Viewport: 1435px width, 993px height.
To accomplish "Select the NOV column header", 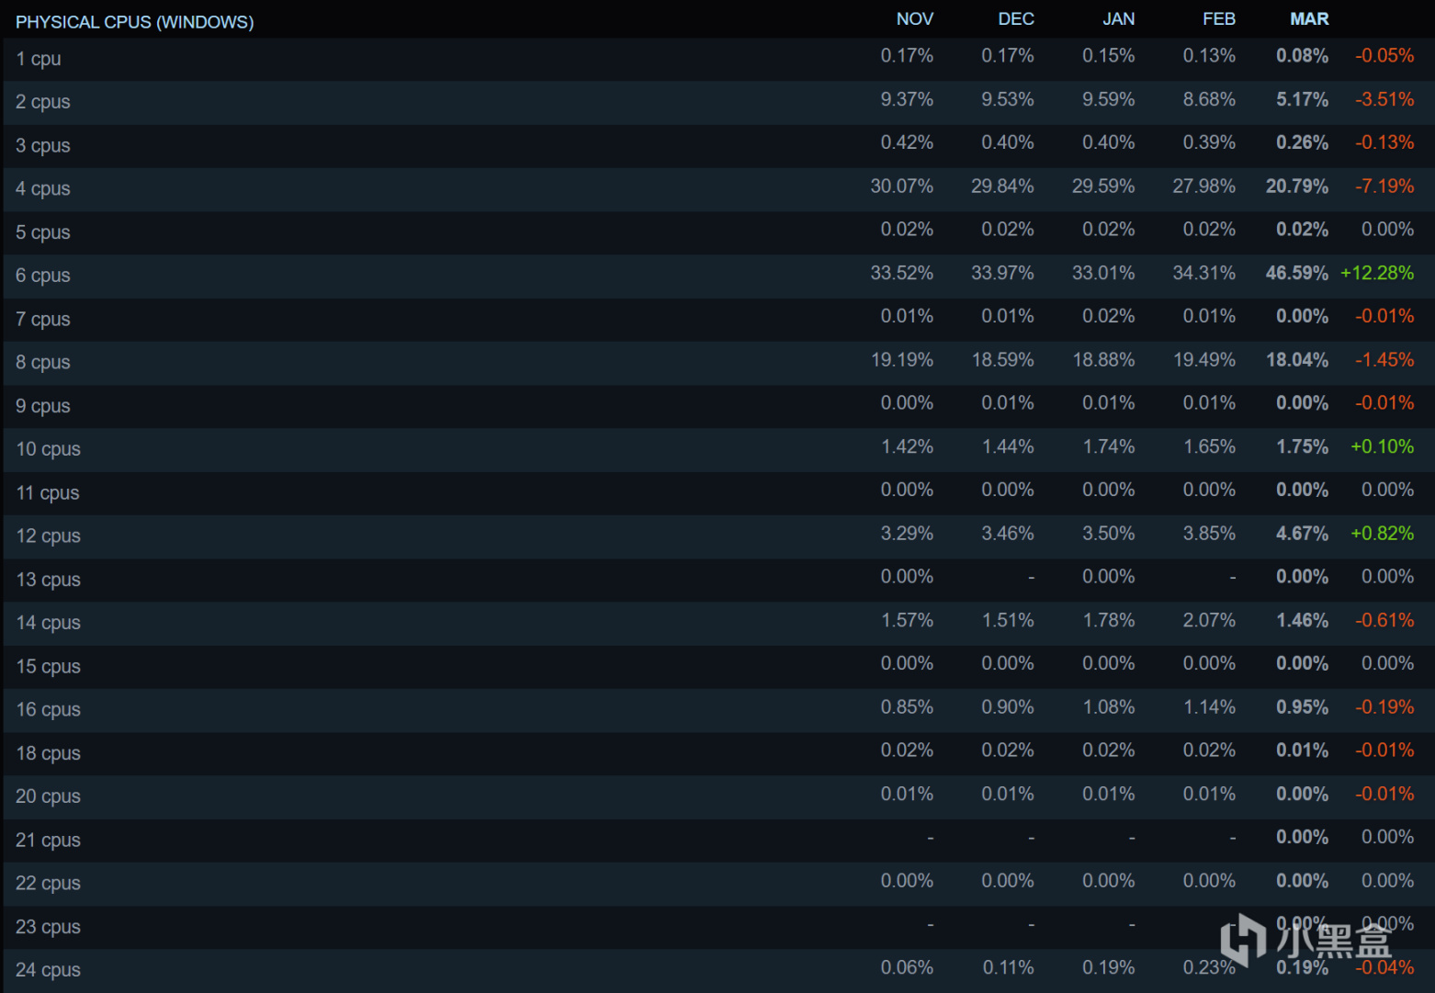I will 914,19.
